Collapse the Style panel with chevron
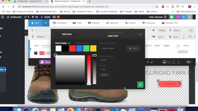The width and height of the screenshot is (198, 111). 45,23
